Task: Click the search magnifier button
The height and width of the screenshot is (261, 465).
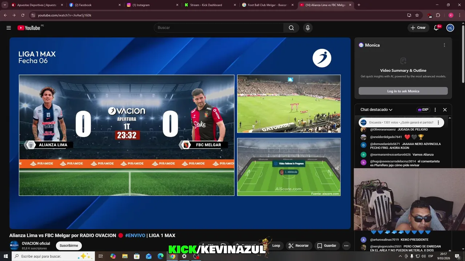Action: coord(291,28)
